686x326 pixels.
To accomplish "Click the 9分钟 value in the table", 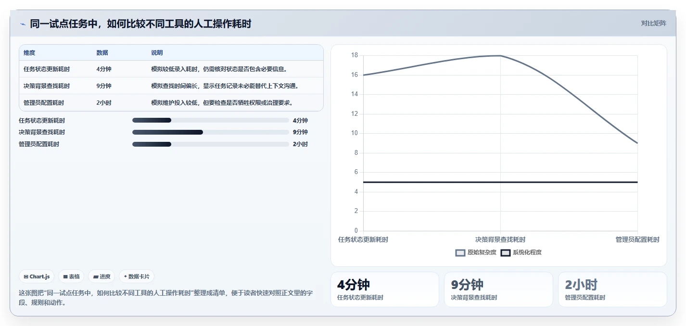I will pos(104,86).
